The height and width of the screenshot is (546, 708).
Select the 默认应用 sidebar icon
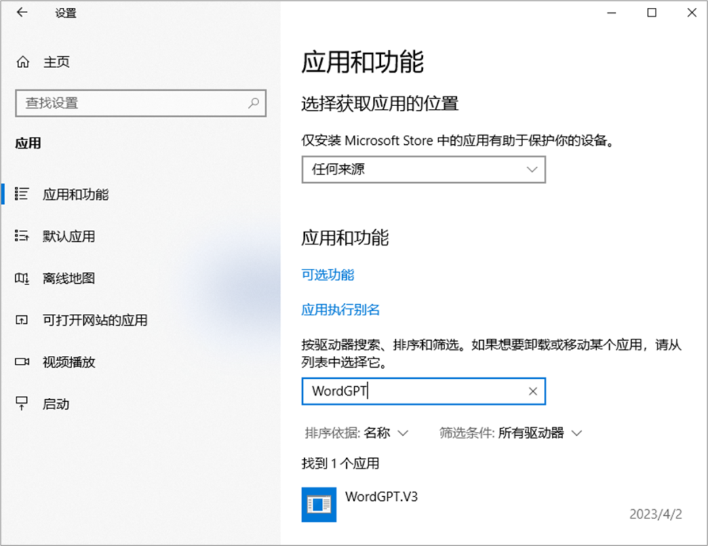pos(22,236)
